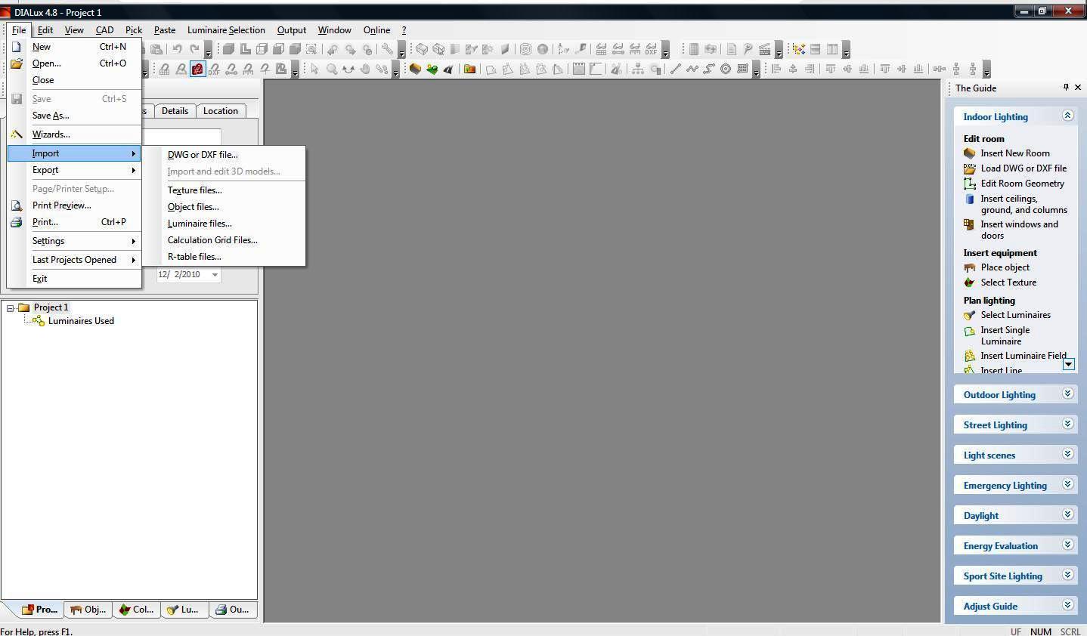Click the concentric circle tool icon
Screen dimensions: 1087x636
coord(726,69)
